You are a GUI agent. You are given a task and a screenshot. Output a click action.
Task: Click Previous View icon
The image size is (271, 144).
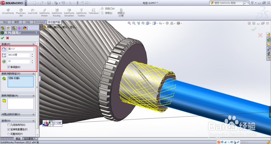[138, 23]
